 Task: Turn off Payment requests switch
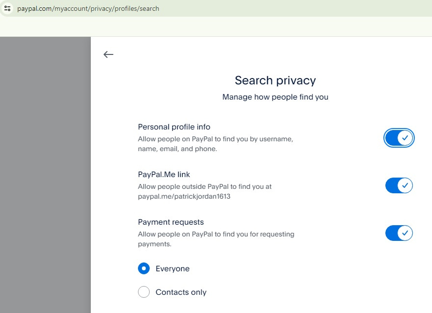pyautogui.click(x=399, y=233)
